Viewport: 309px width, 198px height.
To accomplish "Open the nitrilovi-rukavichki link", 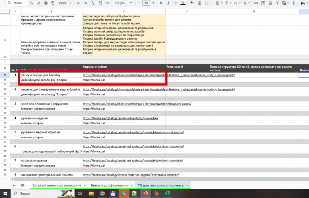I will [133, 132].
